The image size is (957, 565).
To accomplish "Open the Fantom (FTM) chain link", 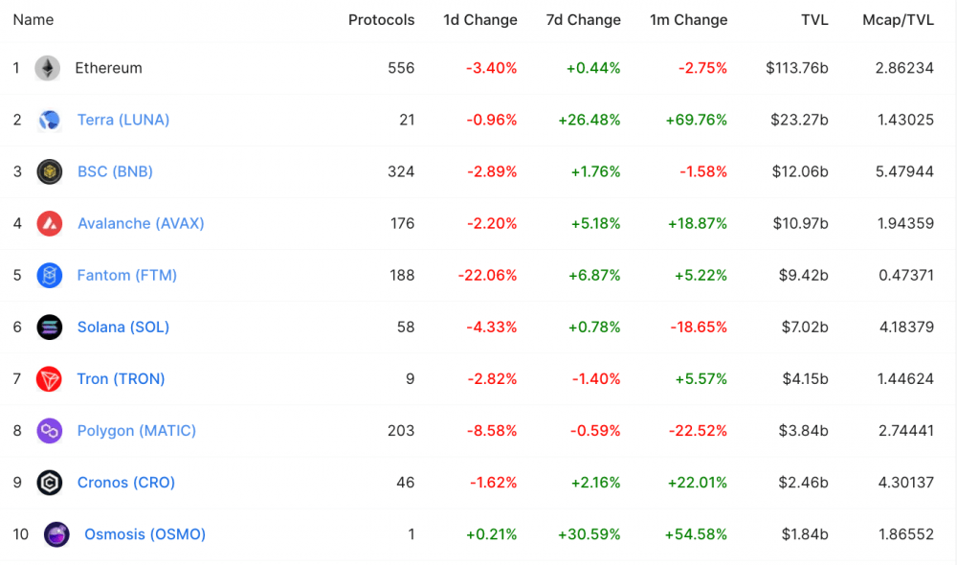I will click(127, 276).
